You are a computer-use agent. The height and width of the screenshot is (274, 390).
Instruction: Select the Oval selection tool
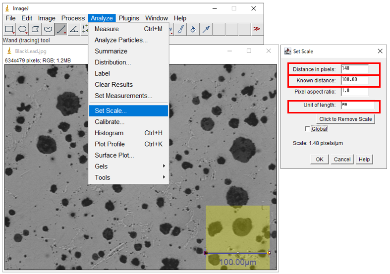(x=22, y=30)
